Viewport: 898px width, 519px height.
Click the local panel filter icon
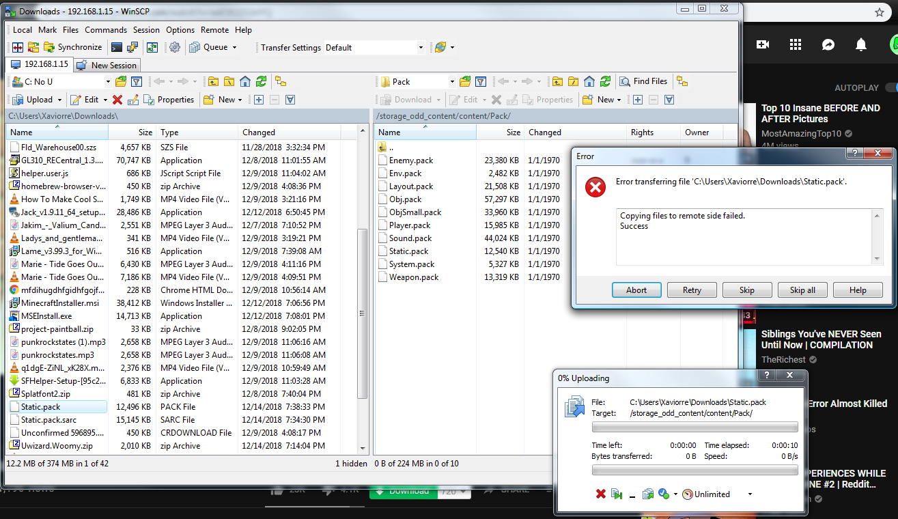137,81
